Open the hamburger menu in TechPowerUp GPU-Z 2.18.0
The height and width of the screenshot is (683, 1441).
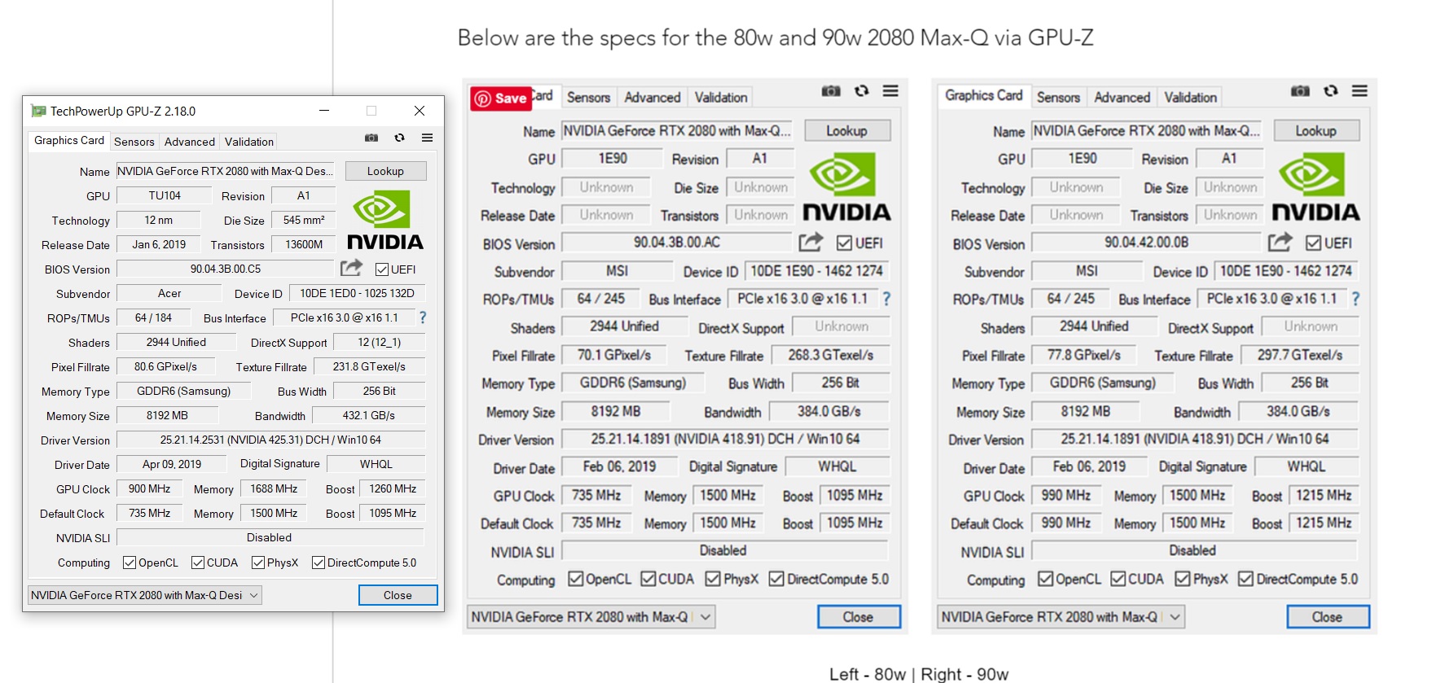click(x=427, y=138)
